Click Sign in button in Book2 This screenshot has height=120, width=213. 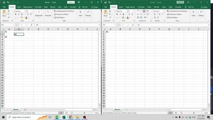[180, 2]
